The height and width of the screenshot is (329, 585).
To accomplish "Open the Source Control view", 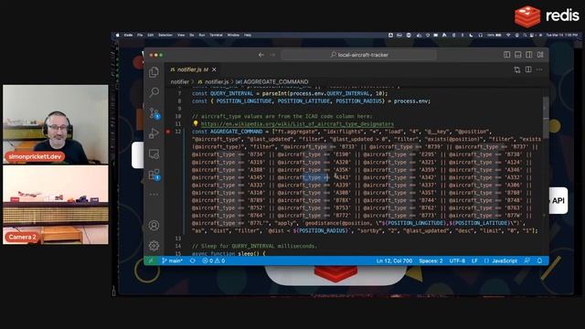I will click(x=154, y=113).
